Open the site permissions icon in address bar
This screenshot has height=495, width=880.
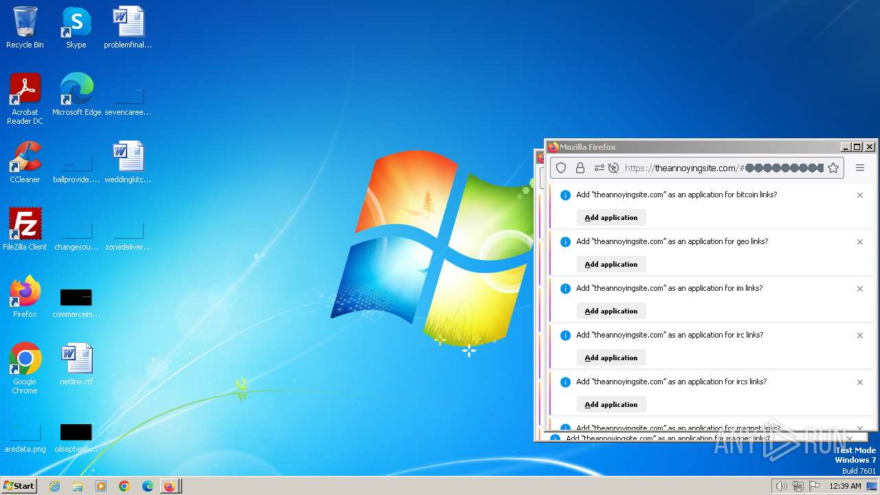[599, 168]
